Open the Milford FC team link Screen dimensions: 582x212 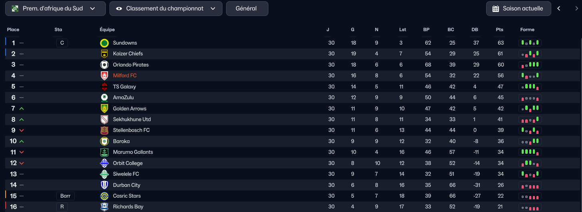(125, 76)
